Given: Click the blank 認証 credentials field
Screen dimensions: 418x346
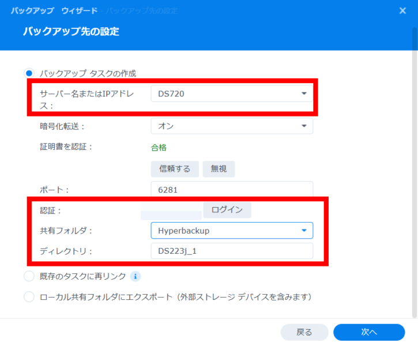Looking at the screenshot, I should point(172,210).
